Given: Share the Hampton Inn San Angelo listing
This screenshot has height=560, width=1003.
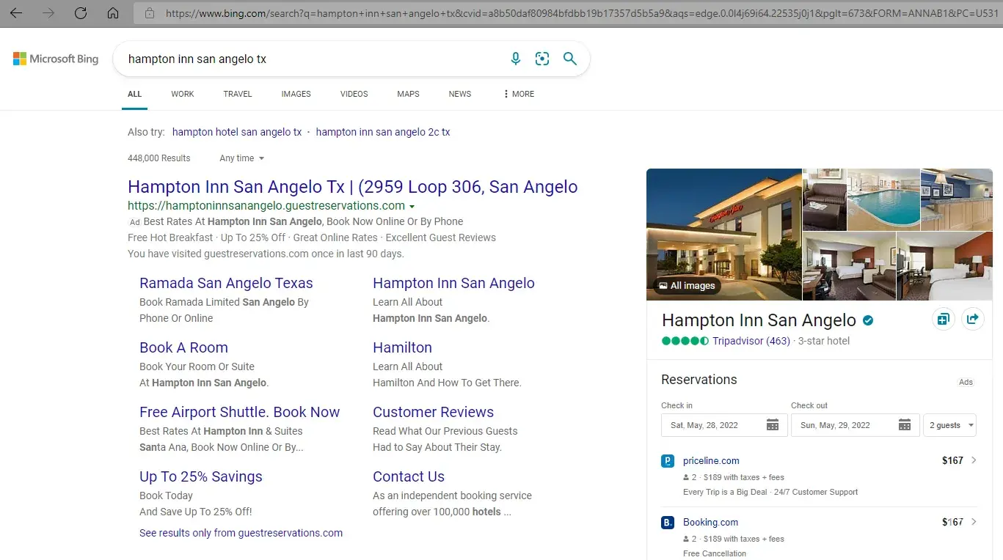Looking at the screenshot, I should 973,319.
